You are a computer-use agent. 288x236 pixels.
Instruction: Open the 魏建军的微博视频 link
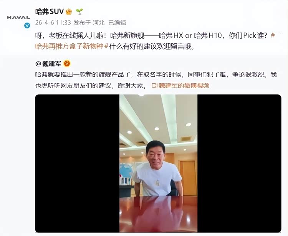pos(184,86)
